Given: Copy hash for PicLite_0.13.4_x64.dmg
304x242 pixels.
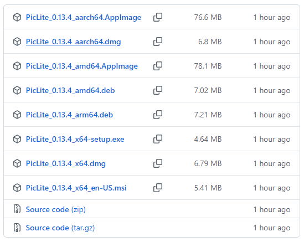Looking at the screenshot, I should [x=158, y=163].
